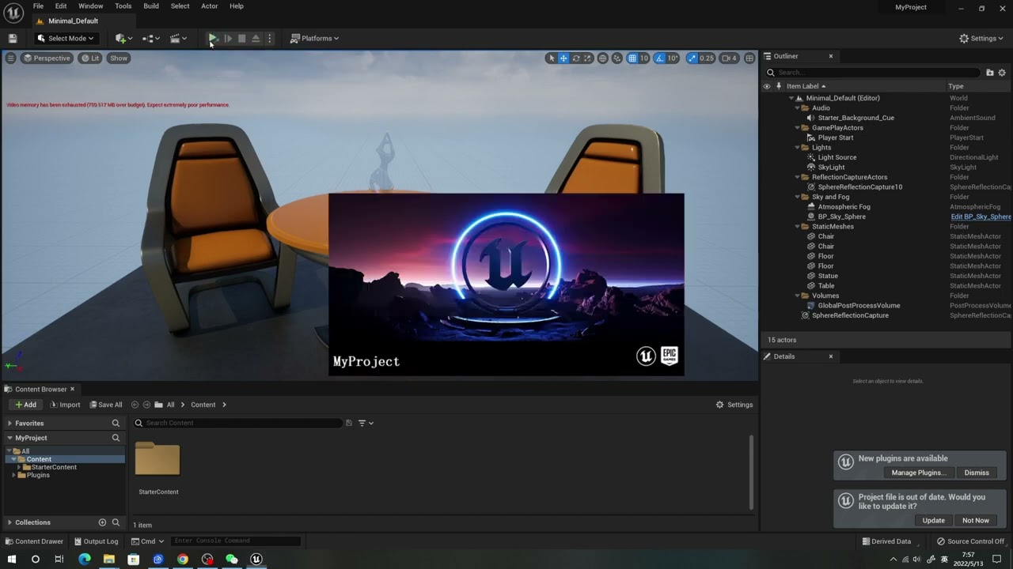This screenshot has height=569, width=1013.
Task: Collapse the StaticMeshes folder in Outliner
Action: point(796,227)
